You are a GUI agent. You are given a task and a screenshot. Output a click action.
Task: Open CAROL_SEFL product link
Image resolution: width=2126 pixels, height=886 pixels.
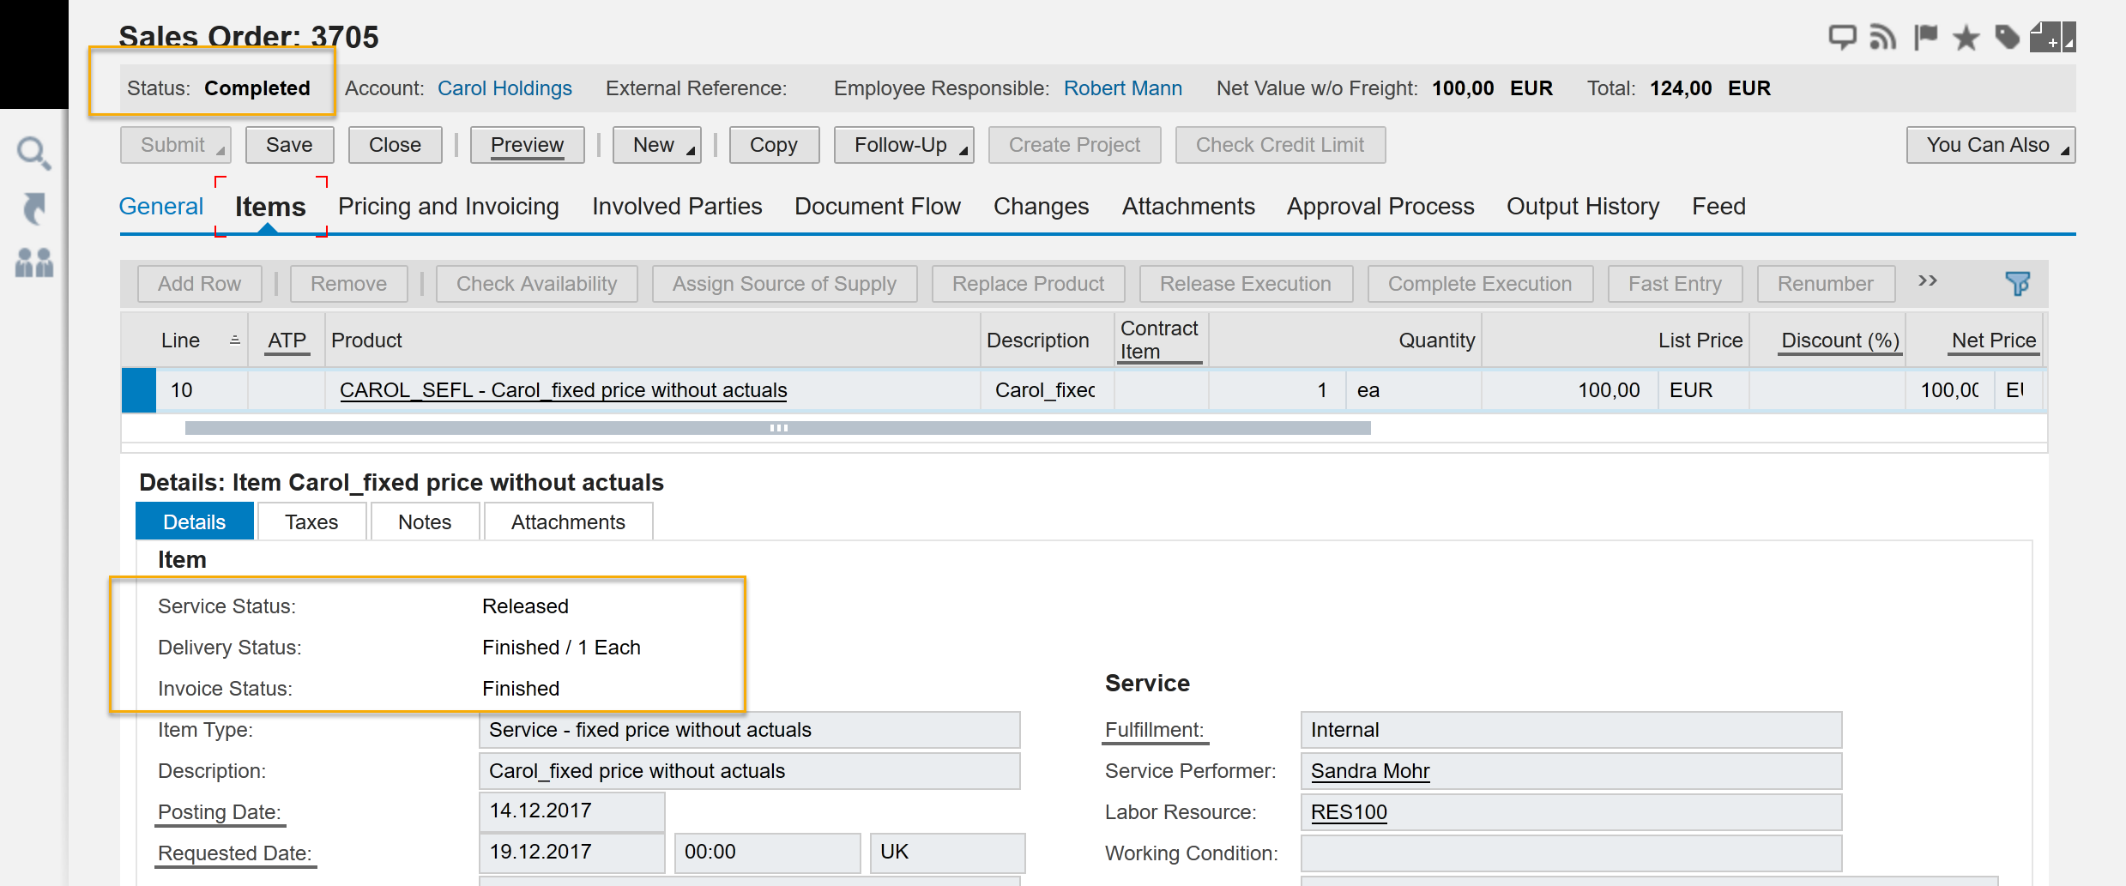(563, 390)
